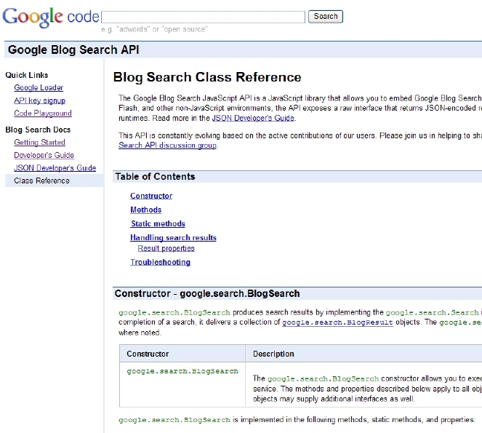This screenshot has width=482, height=433.
Task: Jump to Methods section link
Action: (145, 210)
